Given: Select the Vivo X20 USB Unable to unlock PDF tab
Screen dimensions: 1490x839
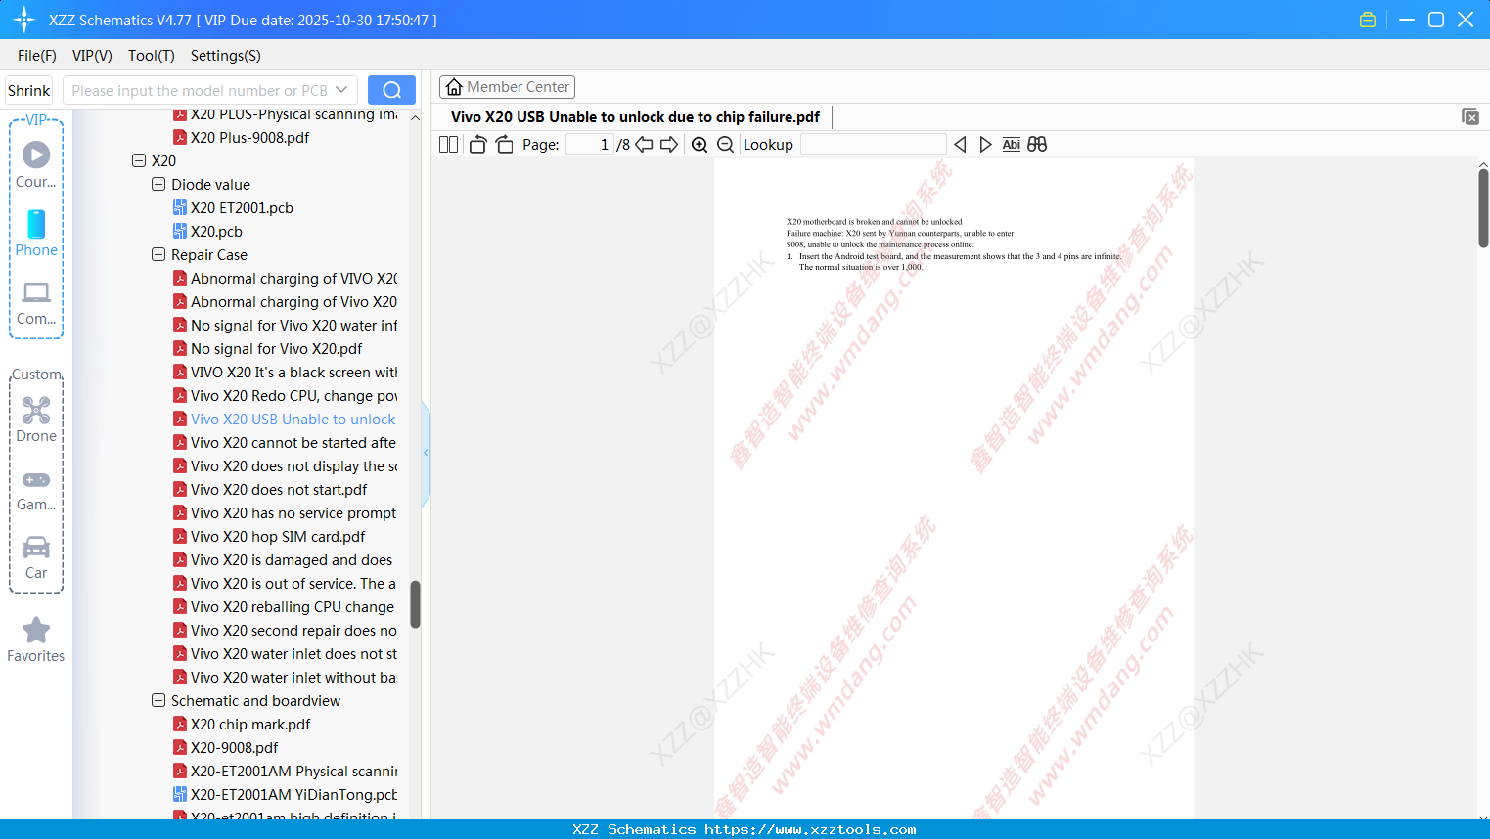Looking at the screenshot, I should coord(635,117).
